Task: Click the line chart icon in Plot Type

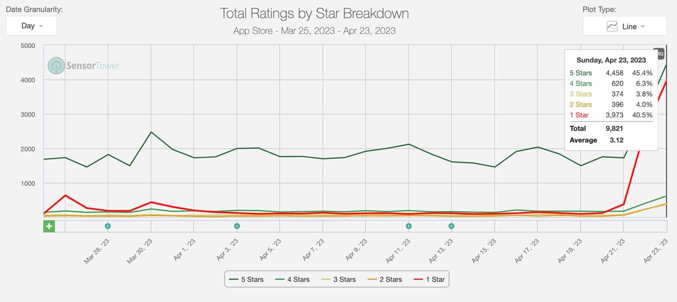Action: point(612,26)
